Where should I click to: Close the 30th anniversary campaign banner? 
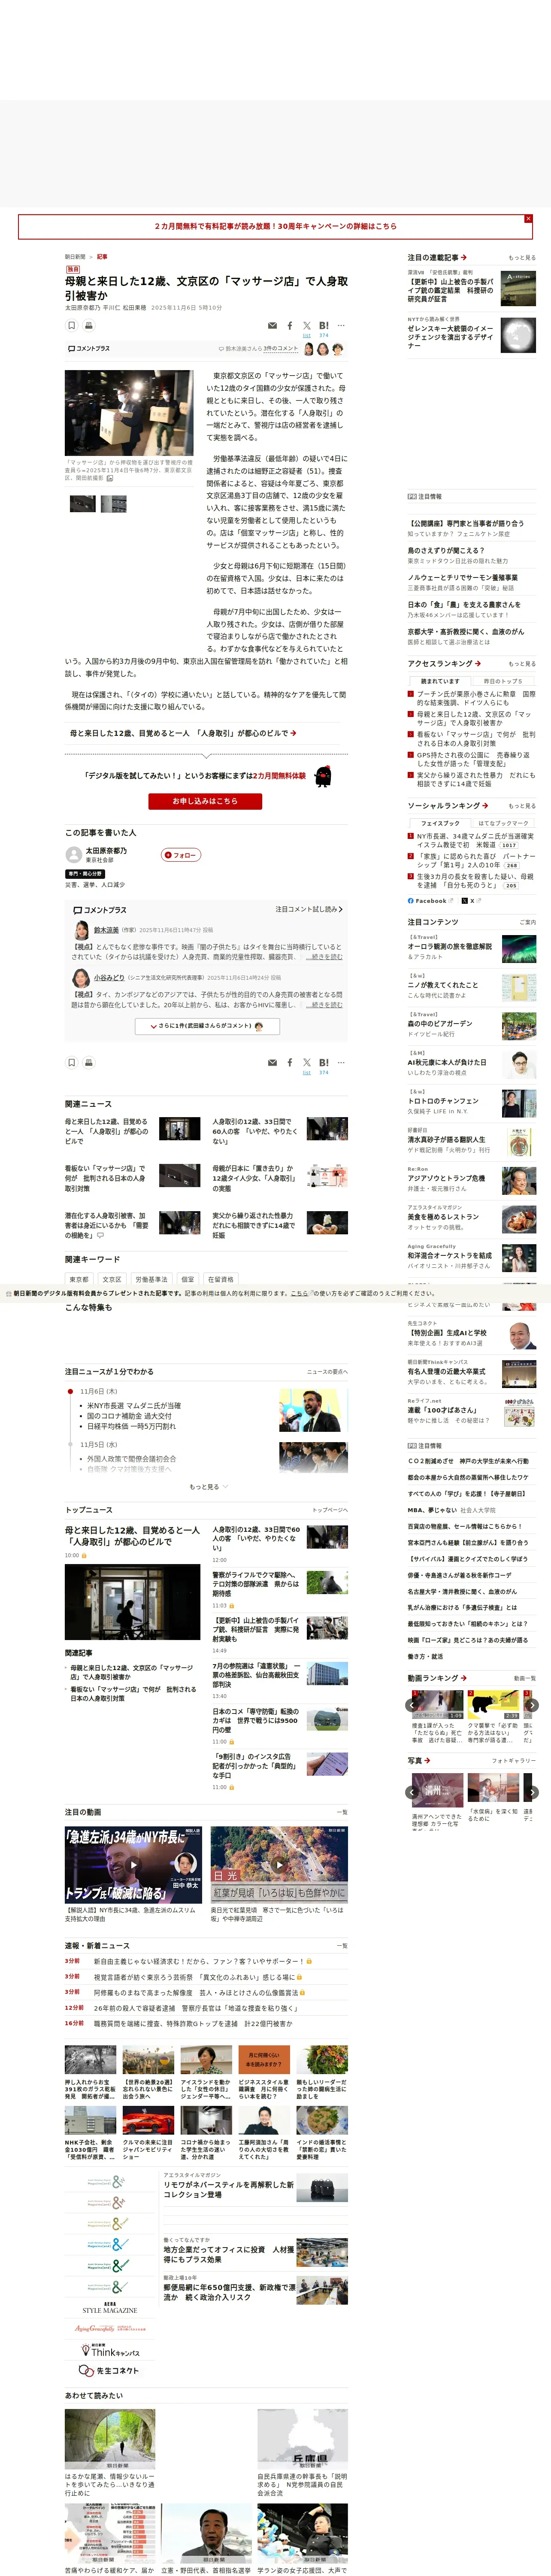point(528,218)
